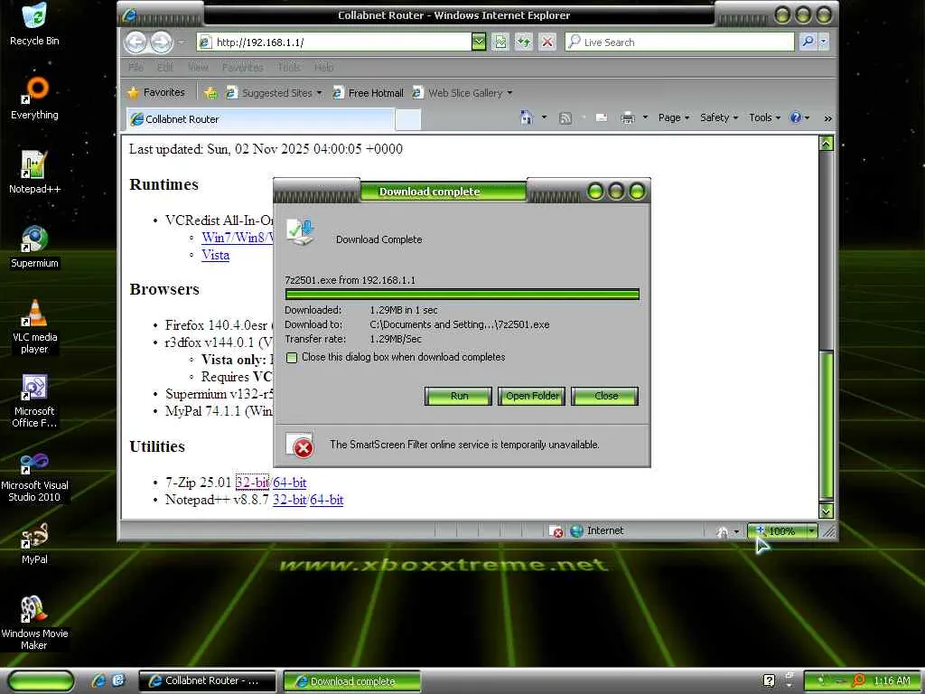Click the Compatibility View icon
The height and width of the screenshot is (694, 925).
[500, 42]
